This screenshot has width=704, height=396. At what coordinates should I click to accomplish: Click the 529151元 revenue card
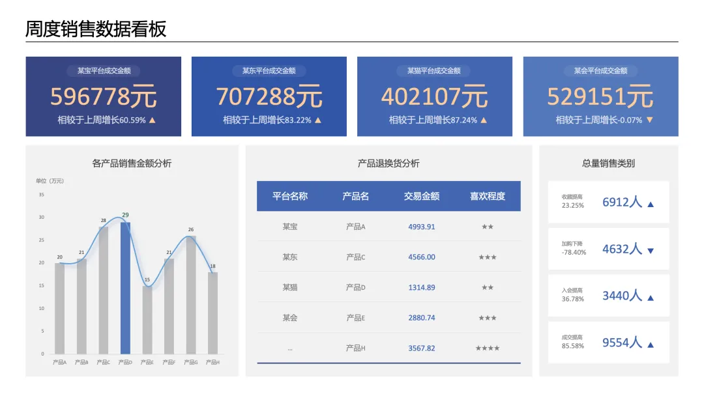[601, 96]
